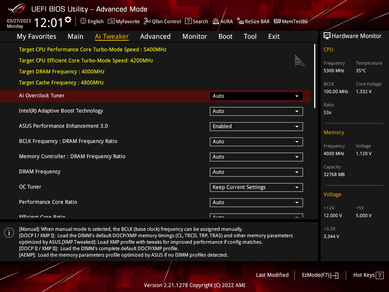Click EzMode exit arrow icon
The height and width of the screenshot is (292, 389).
(335, 275)
